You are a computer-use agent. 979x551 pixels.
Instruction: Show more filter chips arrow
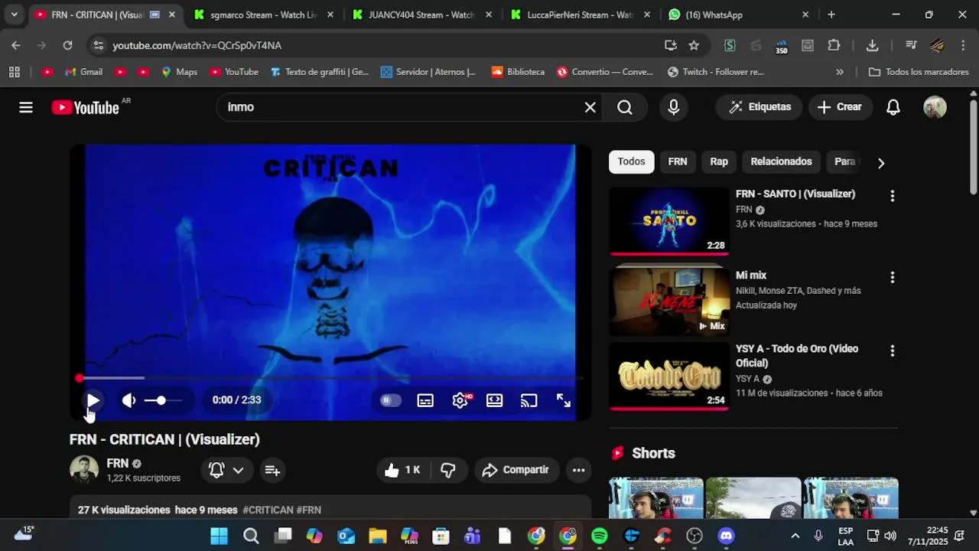881,162
